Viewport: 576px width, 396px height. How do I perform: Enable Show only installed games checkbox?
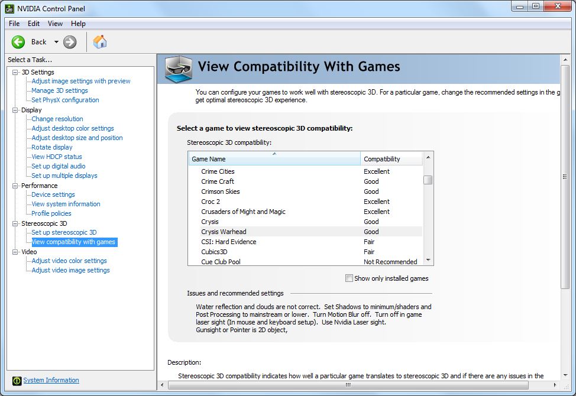coord(349,278)
